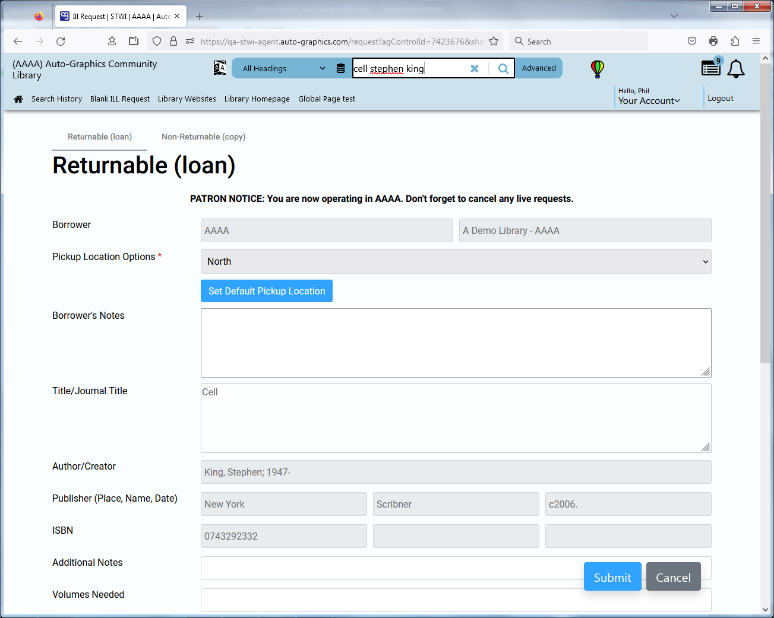Image resolution: width=774 pixels, height=618 pixels.
Task: Click the Logout link
Action: (721, 99)
